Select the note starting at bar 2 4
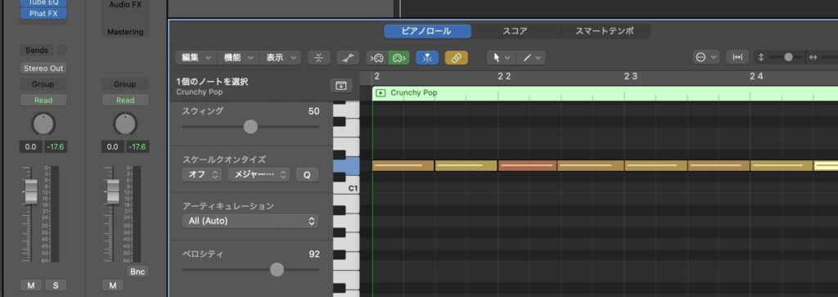Viewport: 838px width, 297px height. point(782,165)
